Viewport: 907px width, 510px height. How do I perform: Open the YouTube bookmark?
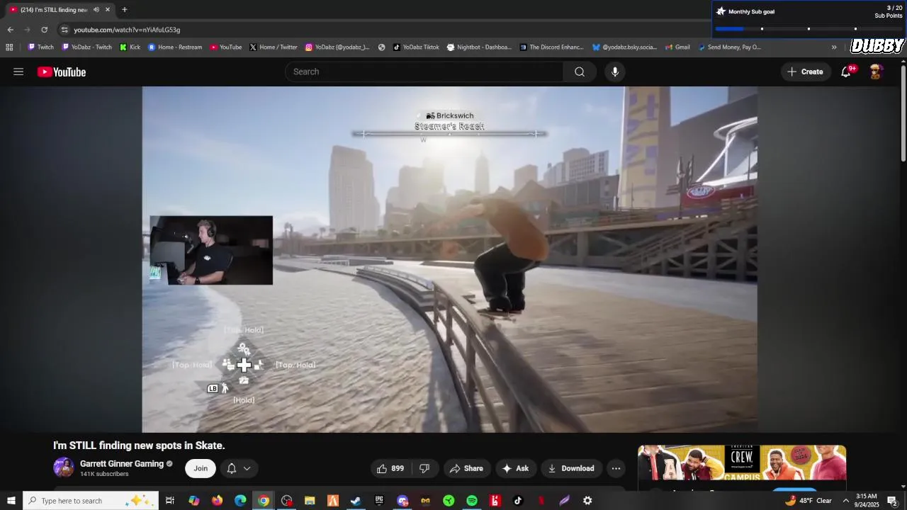(x=225, y=47)
